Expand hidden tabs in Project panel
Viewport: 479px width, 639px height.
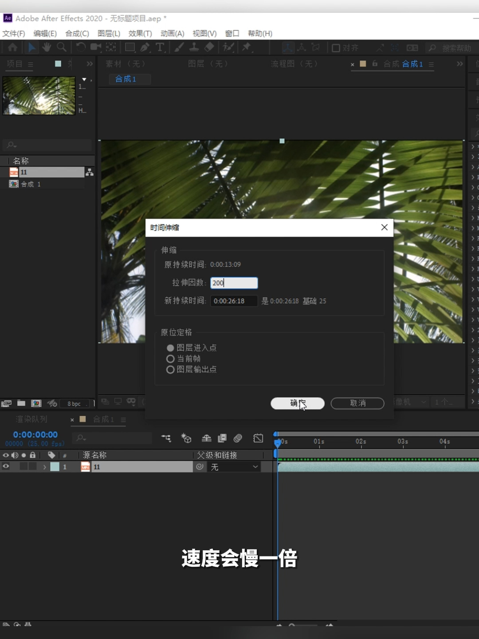pos(90,64)
